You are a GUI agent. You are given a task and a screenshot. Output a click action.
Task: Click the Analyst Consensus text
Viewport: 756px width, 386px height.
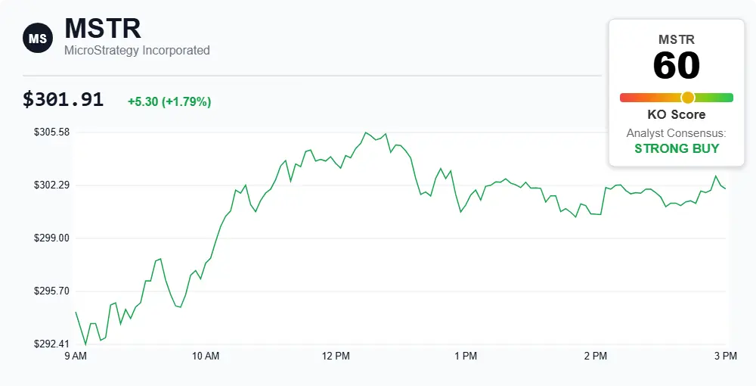[677, 133]
